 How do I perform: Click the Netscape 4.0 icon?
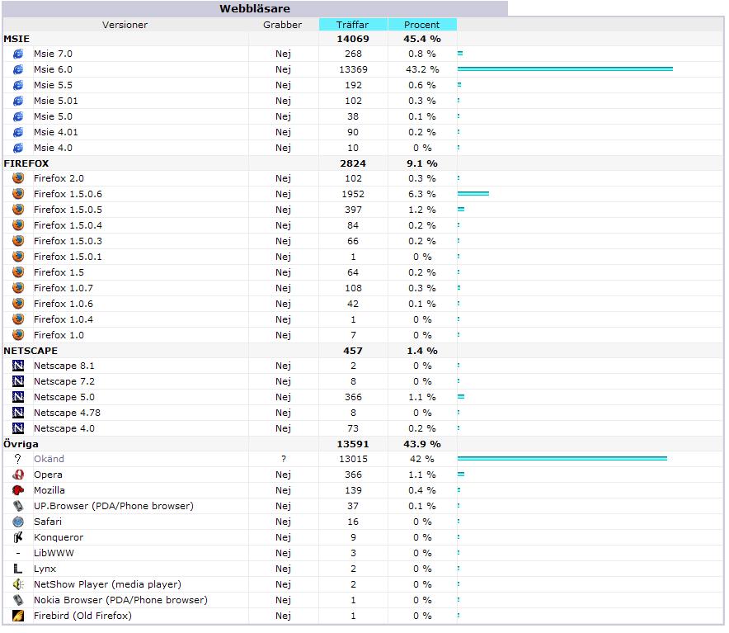point(18,428)
